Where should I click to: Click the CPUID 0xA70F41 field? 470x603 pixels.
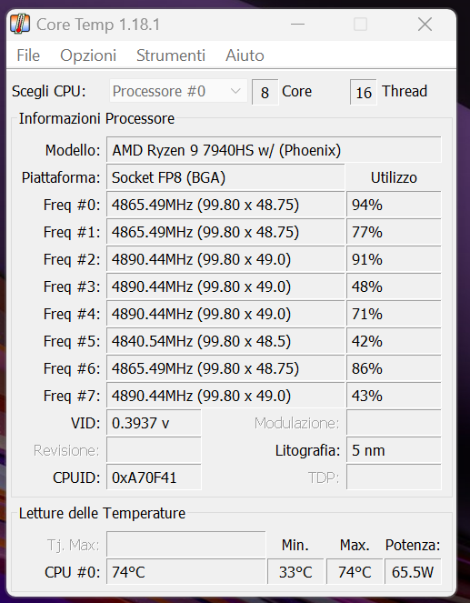click(154, 477)
